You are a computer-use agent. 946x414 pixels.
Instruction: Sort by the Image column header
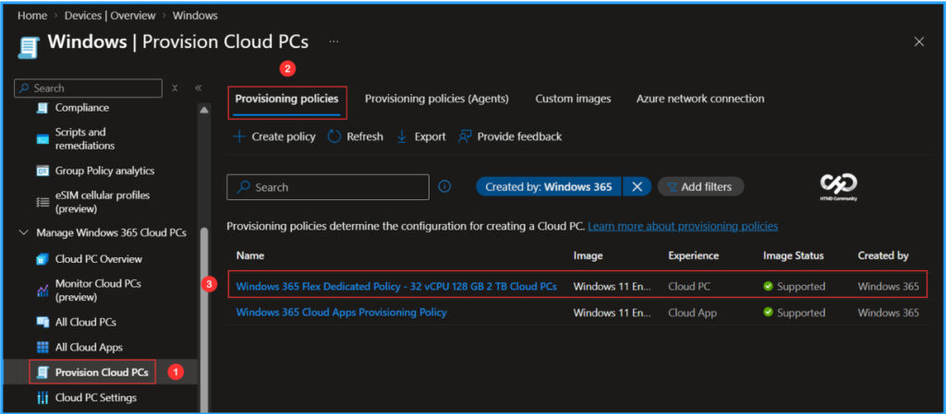pos(588,255)
